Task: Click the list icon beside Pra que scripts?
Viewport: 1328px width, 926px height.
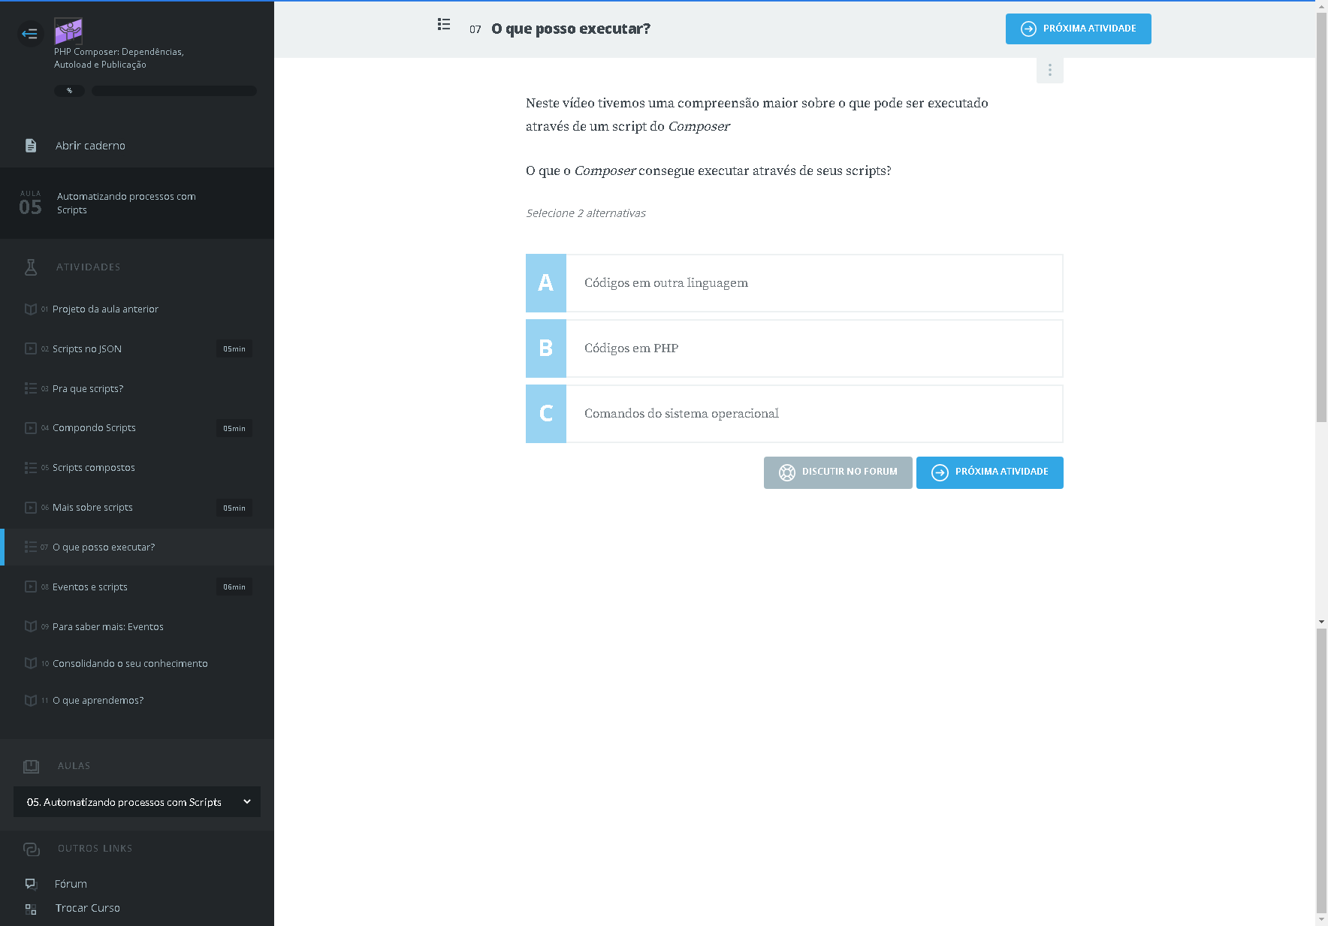Action: (31, 388)
